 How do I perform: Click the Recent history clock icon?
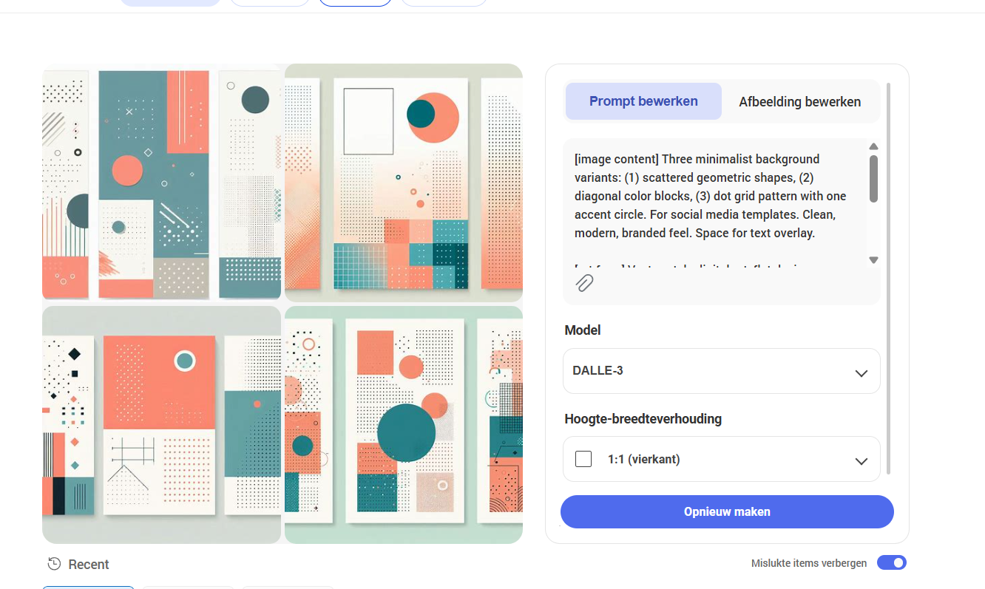[x=54, y=564]
